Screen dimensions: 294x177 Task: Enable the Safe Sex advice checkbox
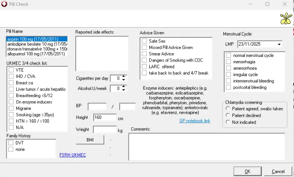point(144,41)
